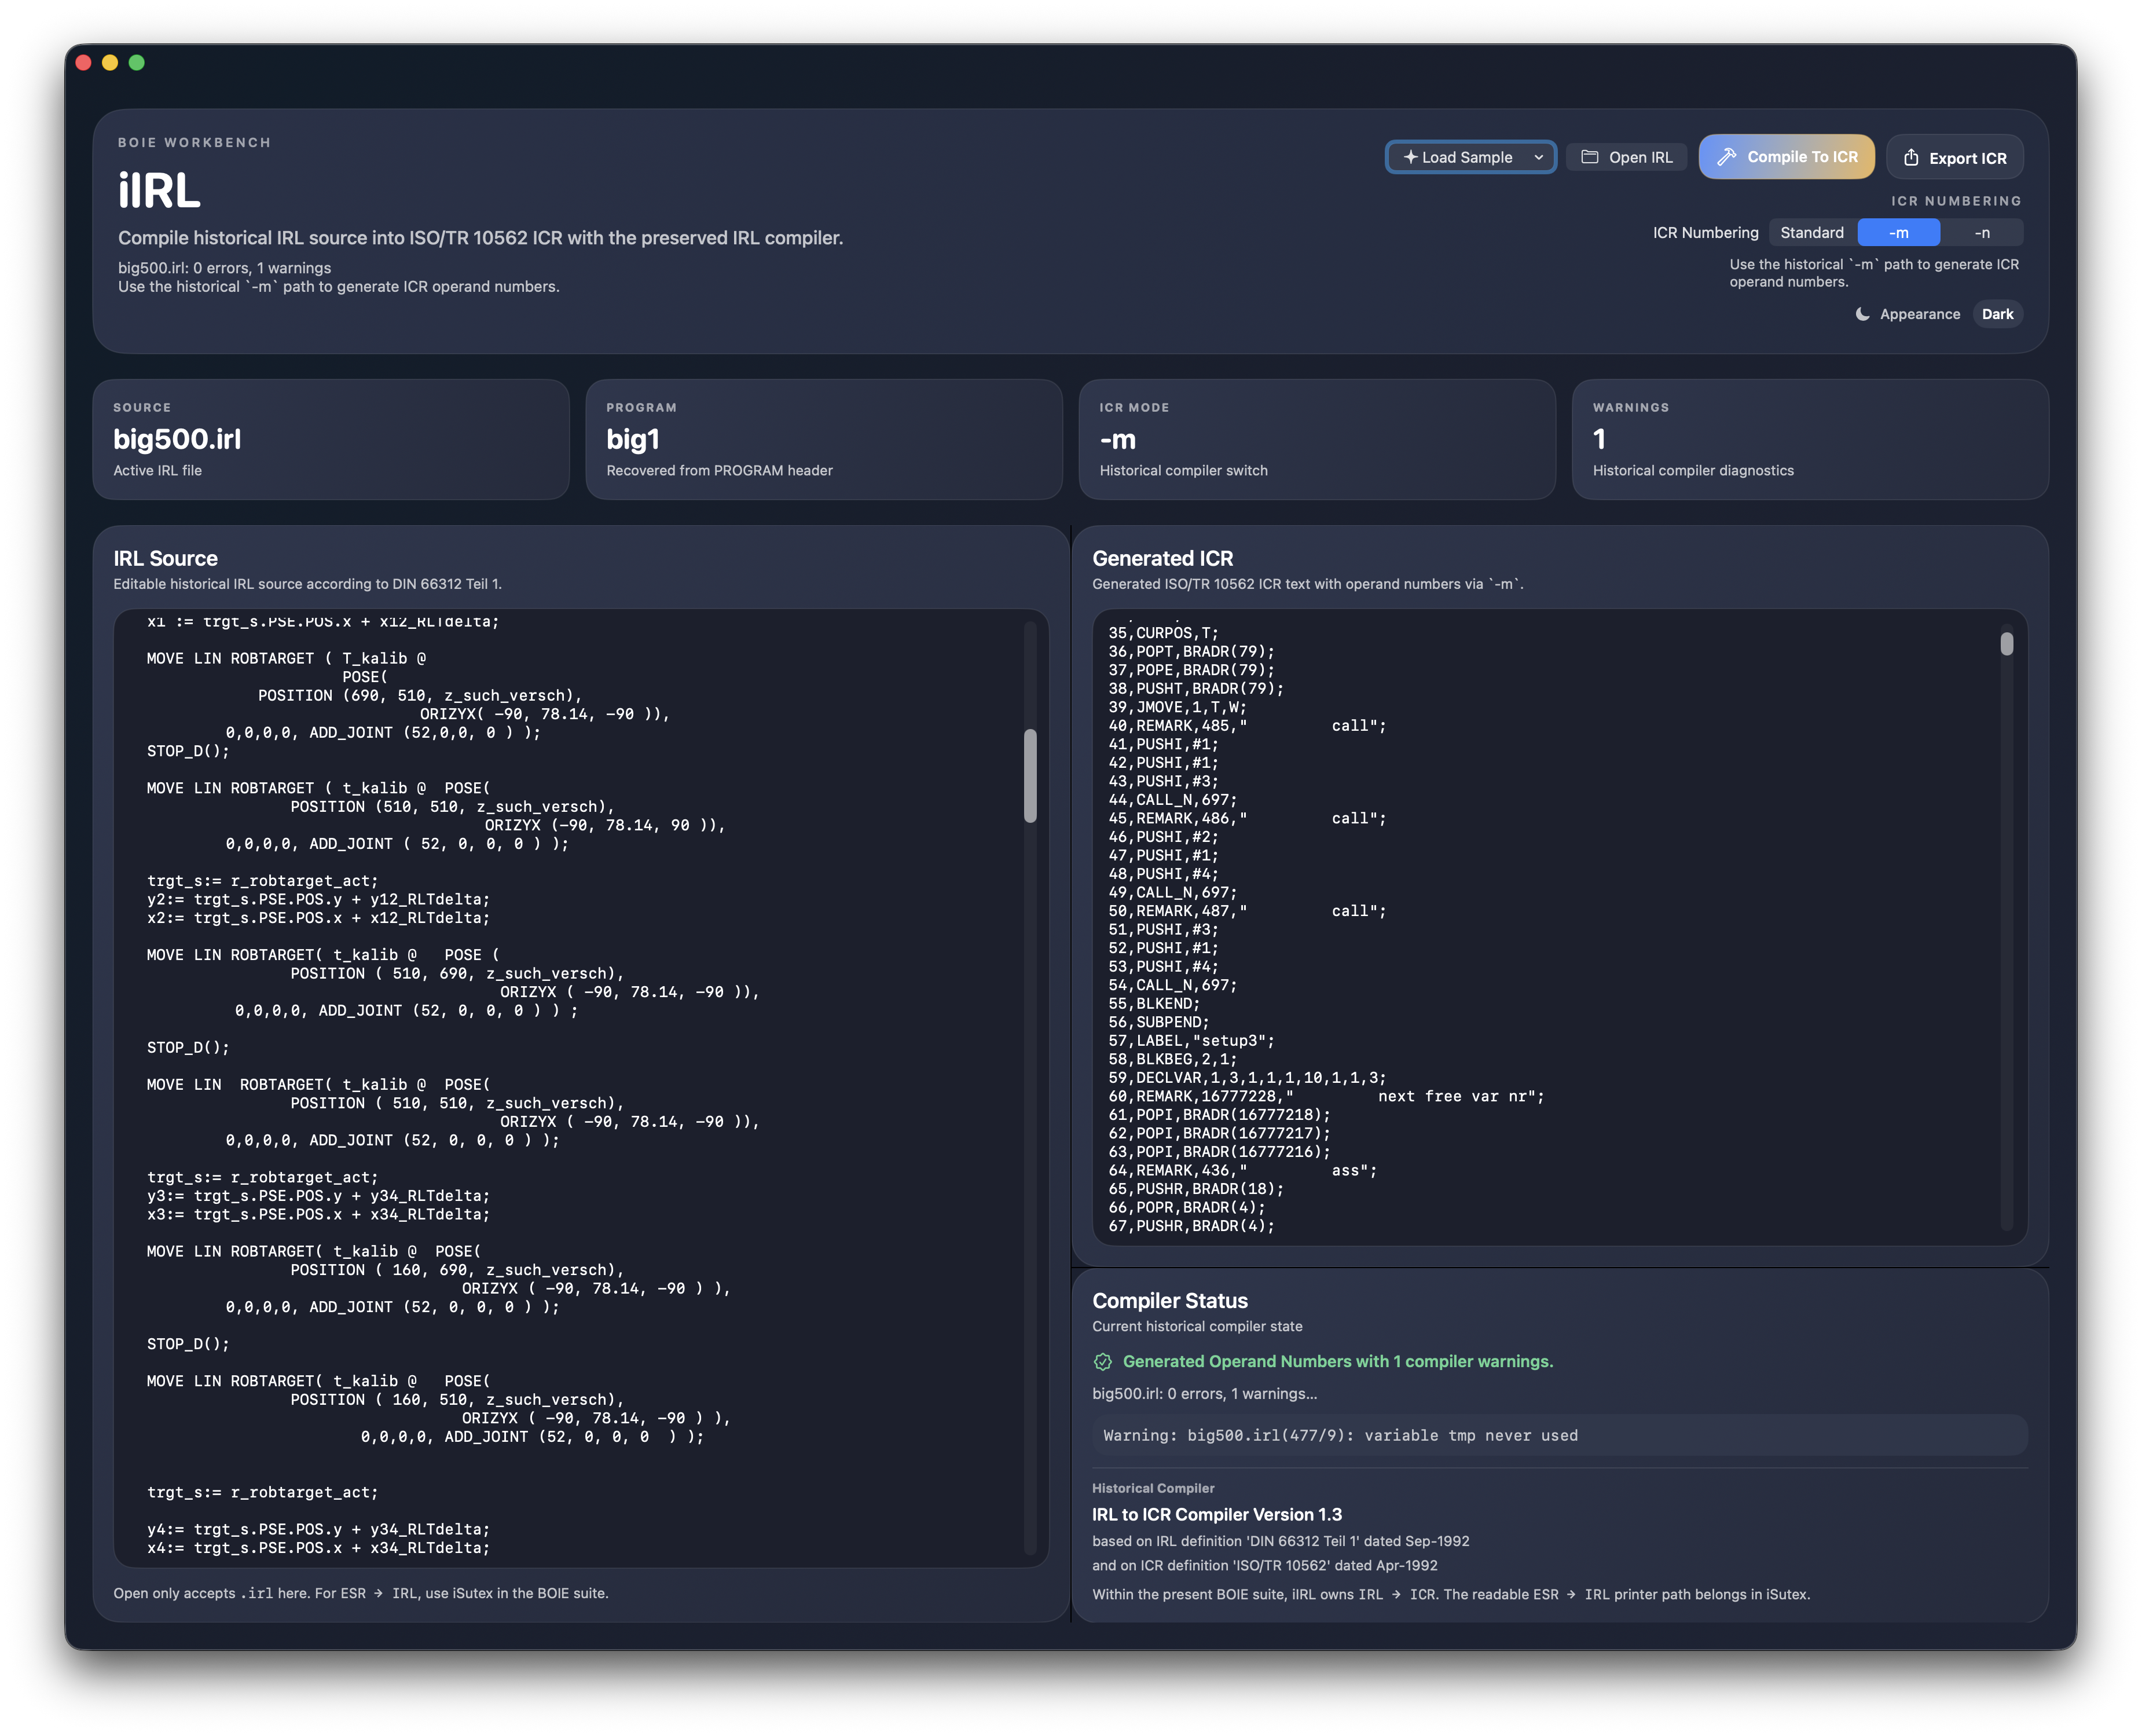Select the -m numbering tab
Image resolution: width=2142 pixels, height=1736 pixels.
(x=1898, y=232)
